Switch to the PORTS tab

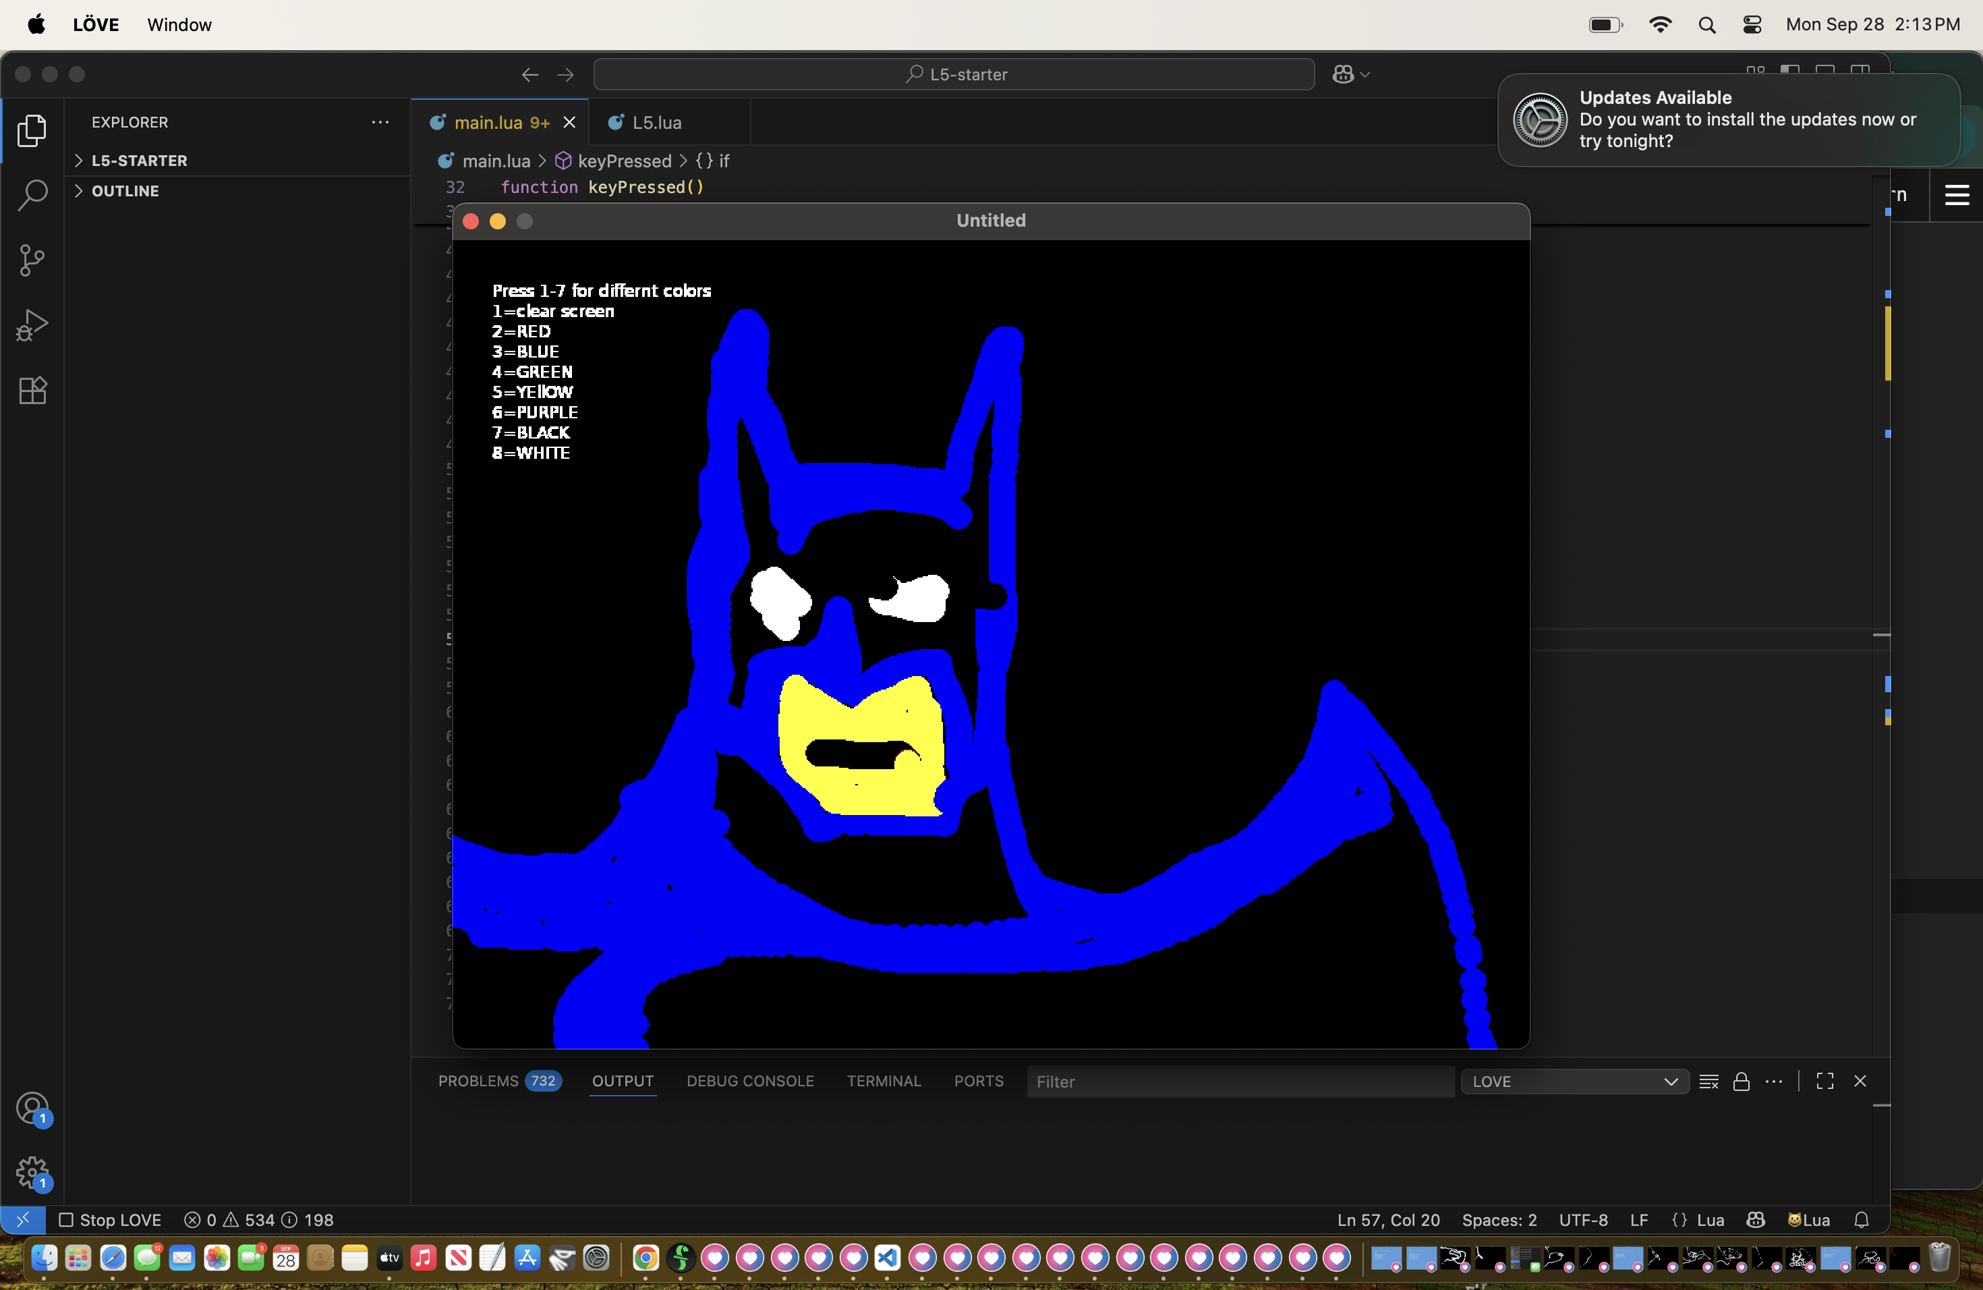[978, 1081]
